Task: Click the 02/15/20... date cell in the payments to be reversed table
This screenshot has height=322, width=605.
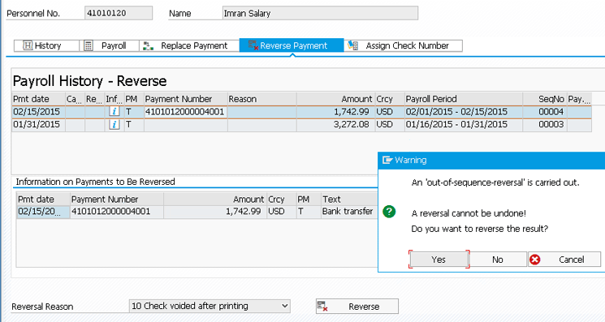Action: click(x=43, y=212)
